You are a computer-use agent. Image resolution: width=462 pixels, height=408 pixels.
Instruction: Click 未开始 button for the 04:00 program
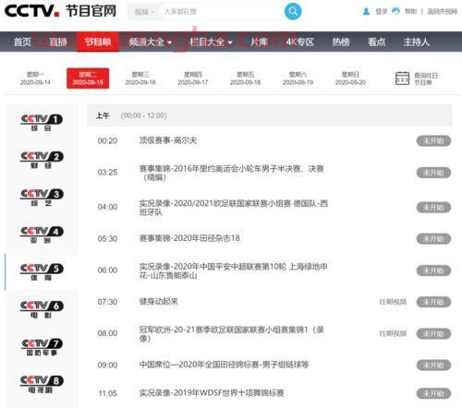tap(433, 208)
